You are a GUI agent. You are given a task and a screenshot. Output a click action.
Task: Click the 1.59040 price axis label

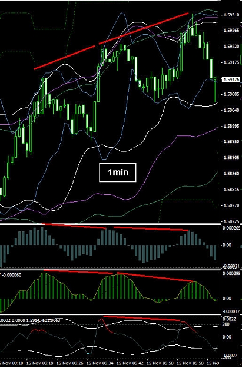[x=231, y=110]
